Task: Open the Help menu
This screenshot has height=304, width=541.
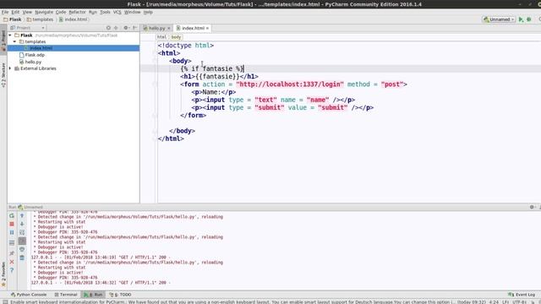Action: point(148,12)
